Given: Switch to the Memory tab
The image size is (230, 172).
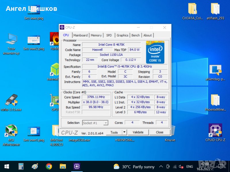Looking at the screenshot, I should click(x=96, y=35).
